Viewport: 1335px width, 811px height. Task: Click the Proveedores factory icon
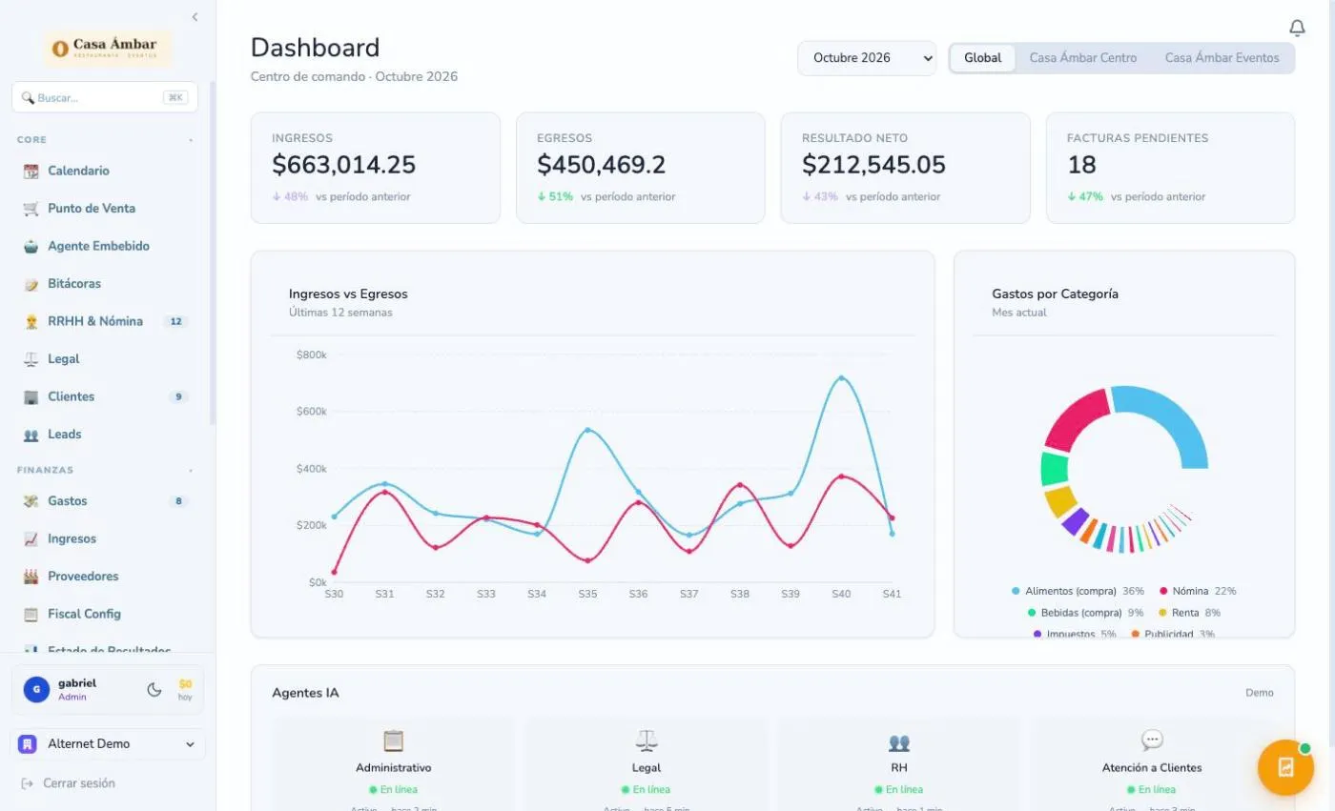coord(31,577)
